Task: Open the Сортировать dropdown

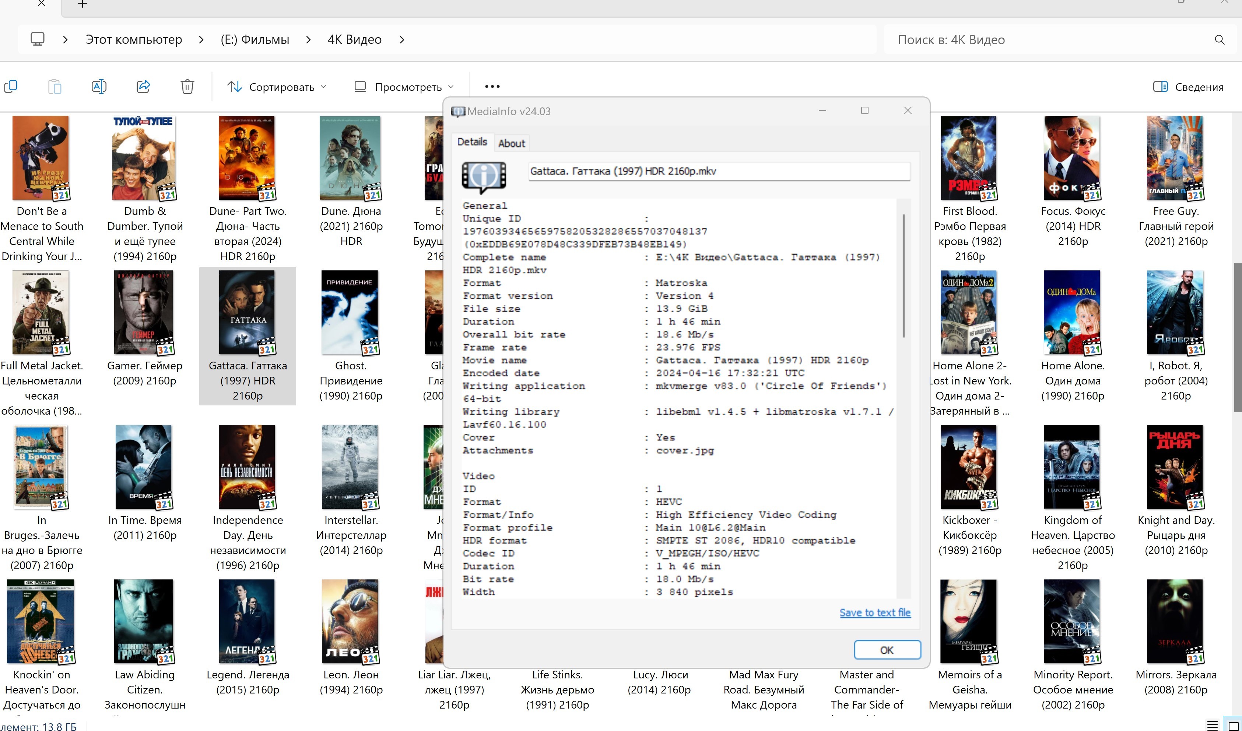Action: point(277,87)
